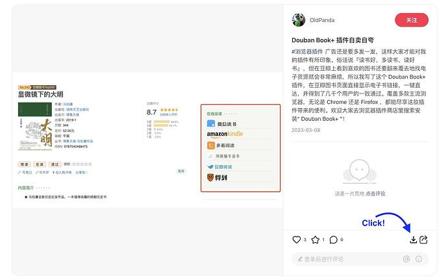This screenshot has width=448, height=280.
Task: Click the 加入购书单 link
Action: point(62,172)
